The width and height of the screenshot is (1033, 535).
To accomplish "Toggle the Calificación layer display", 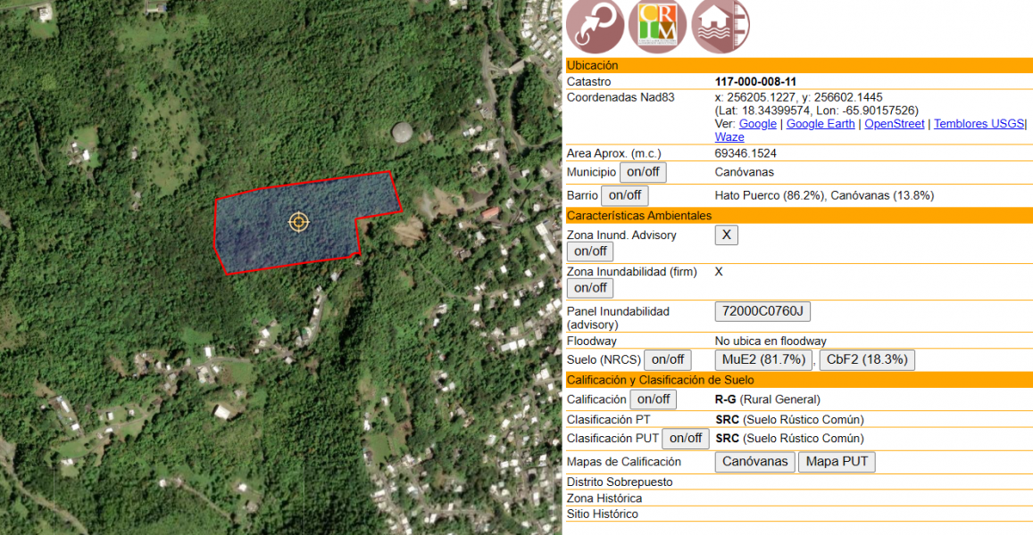I will pyautogui.click(x=653, y=399).
